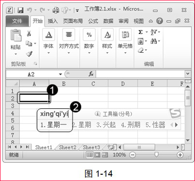Expand the 数字 group dropdown
The image size is (195, 181).
pos(89,53)
